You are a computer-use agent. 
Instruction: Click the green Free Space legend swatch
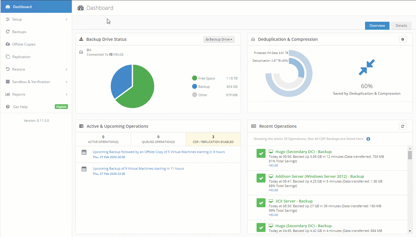(195, 78)
